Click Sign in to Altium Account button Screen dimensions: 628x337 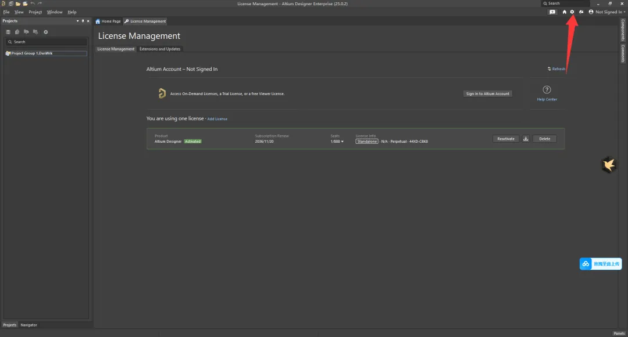click(x=487, y=94)
